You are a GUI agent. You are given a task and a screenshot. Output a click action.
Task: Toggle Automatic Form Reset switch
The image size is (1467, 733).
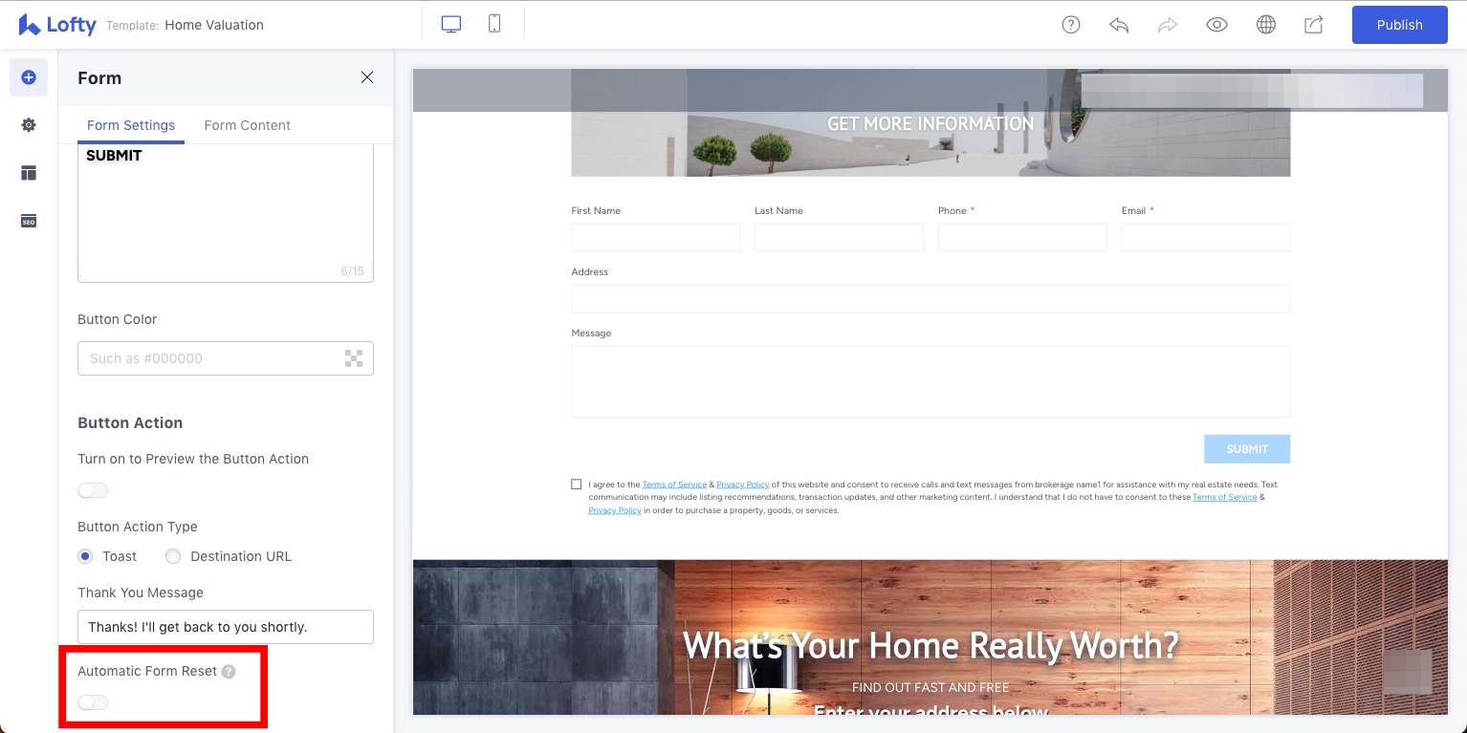93,702
